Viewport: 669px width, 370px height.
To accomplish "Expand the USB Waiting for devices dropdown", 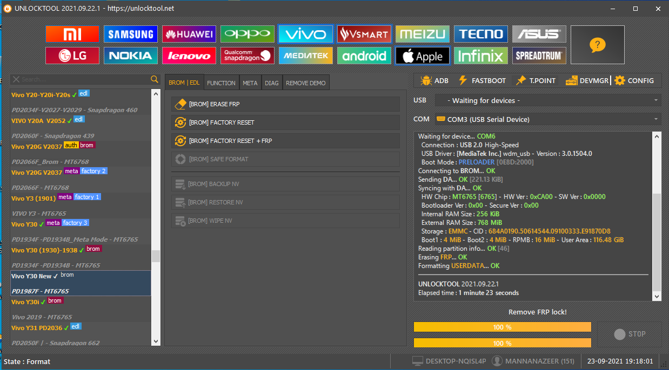I will 548,100.
